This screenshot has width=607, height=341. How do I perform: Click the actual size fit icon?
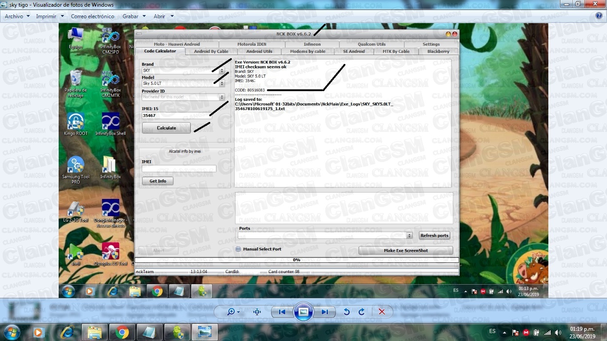click(x=257, y=312)
